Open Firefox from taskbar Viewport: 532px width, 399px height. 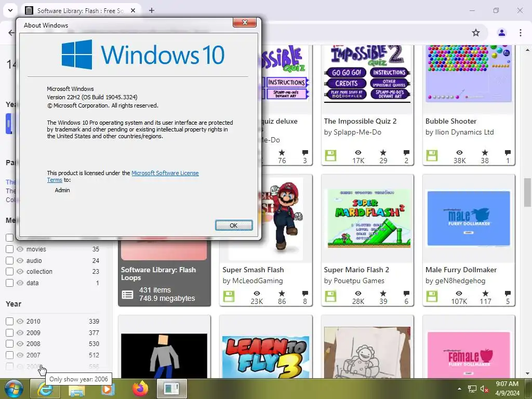click(140, 389)
